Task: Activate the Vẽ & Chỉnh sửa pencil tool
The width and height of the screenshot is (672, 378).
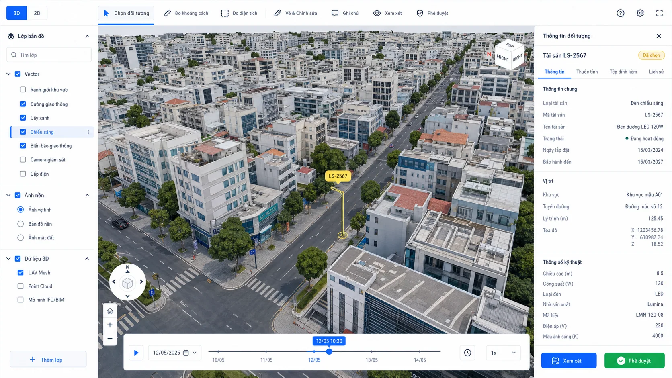Action: coord(295,13)
